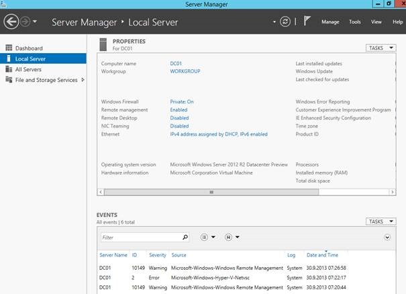Screen dimensions: 406x294
Task: Expand File and Storage Services arrow
Action: (x=83, y=80)
